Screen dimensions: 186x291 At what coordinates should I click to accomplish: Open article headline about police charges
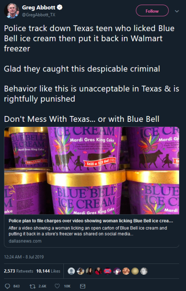(91, 221)
